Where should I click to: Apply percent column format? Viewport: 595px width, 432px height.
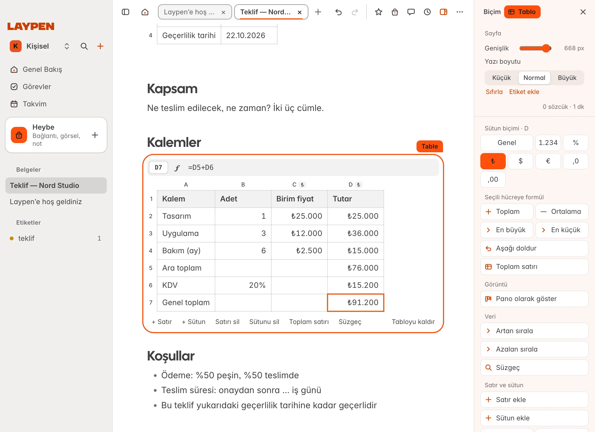(x=576, y=143)
